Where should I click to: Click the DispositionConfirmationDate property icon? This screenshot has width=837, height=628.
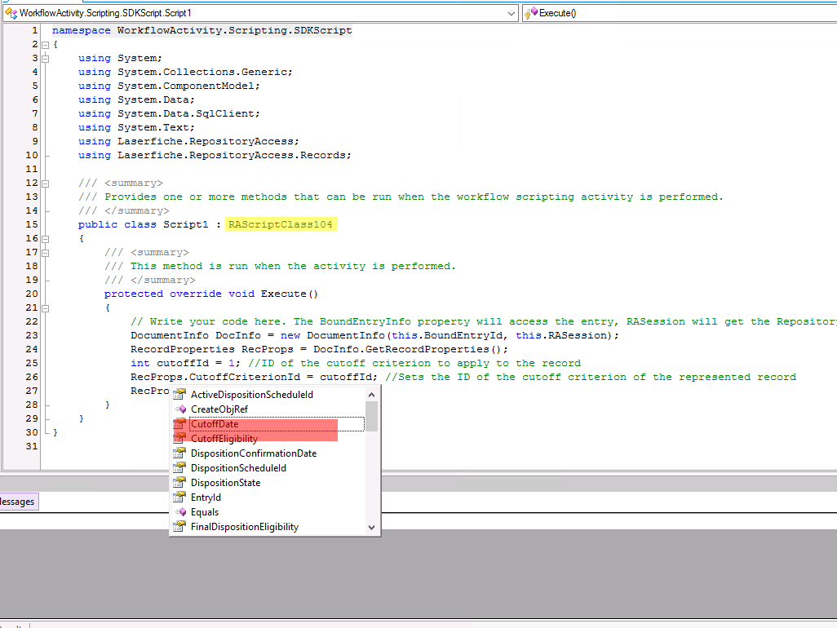tap(179, 453)
